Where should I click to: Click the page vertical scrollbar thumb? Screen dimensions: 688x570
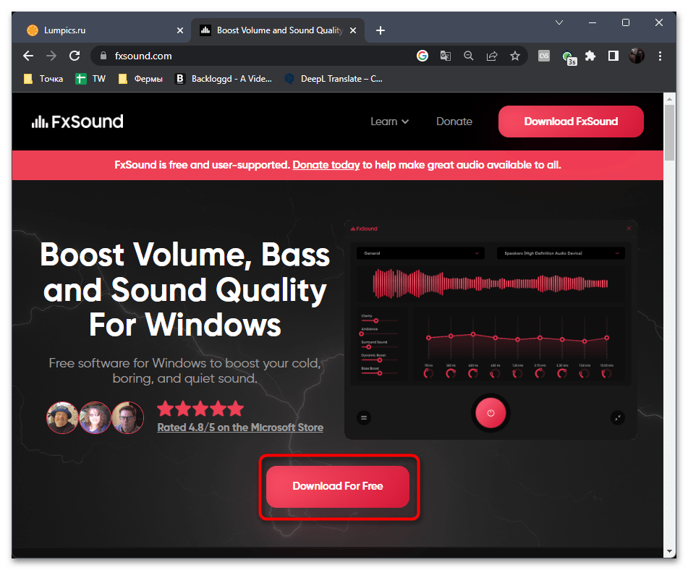click(x=669, y=133)
